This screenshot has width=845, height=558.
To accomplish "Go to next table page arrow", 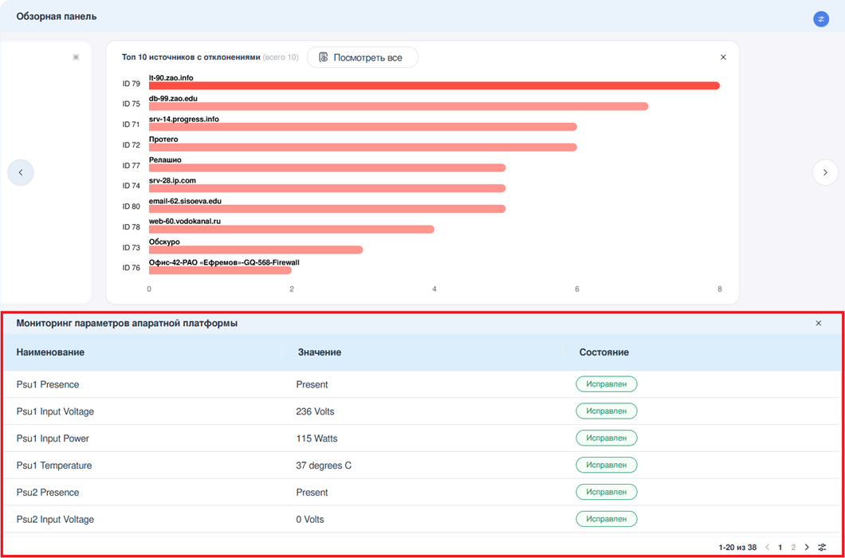I will [807, 548].
